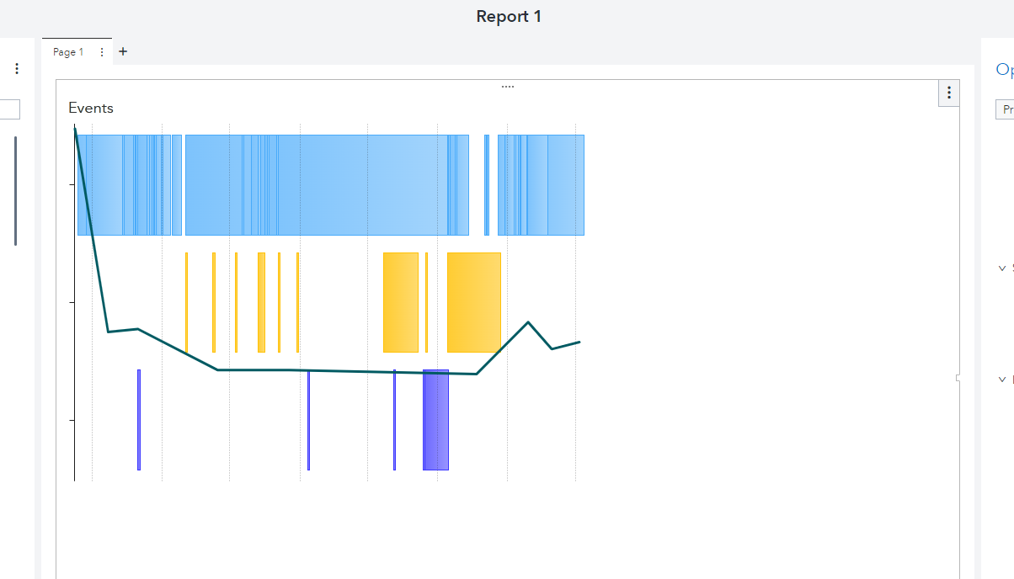The image size is (1014, 579).
Task: Click the Report 1 title
Action: point(508,16)
